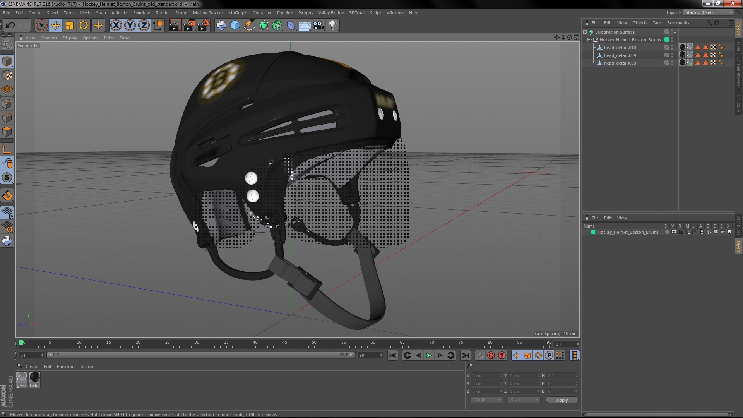The image size is (743, 418).
Task: Add a floor environment object icon
Action: [x=305, y=26]
